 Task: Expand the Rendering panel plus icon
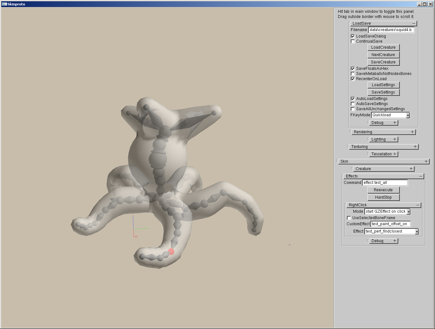click(412, 132)
